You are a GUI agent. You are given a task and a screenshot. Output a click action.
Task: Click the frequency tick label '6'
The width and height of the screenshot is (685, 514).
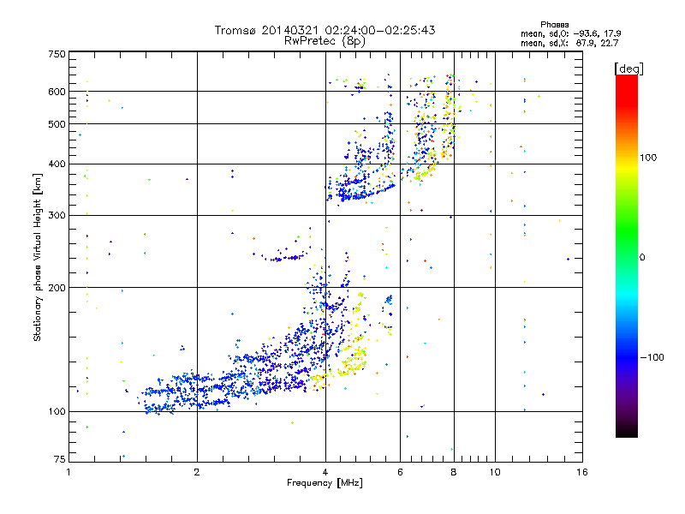pyautogui.click(x=400, y=472)
